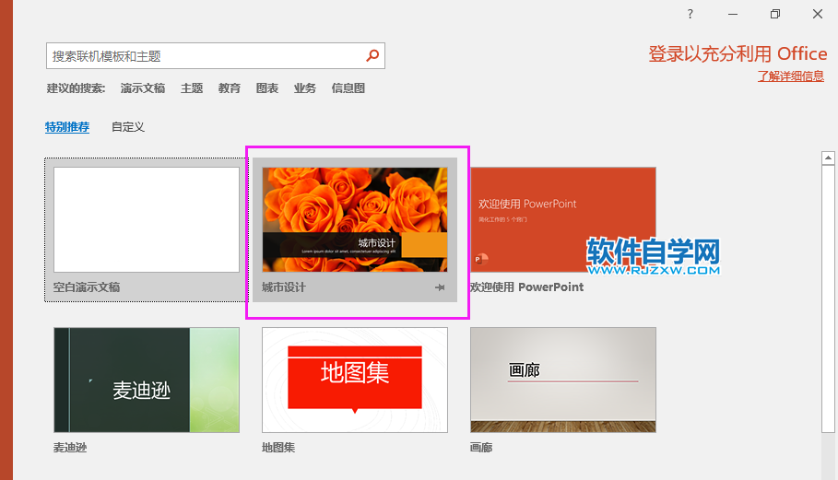Screen dimensions: 838x480
Task: Close the PowerPoint window
Action: click(x=818, y=14)
